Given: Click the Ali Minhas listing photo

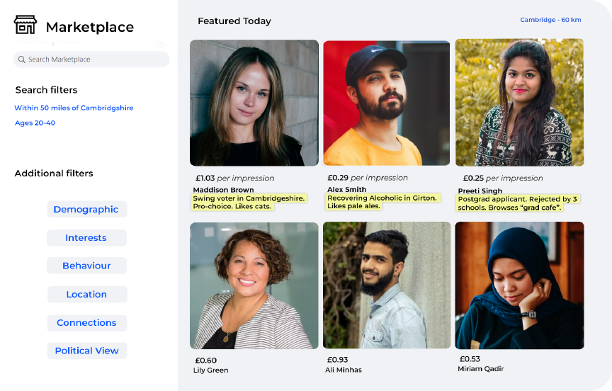Looking at the screenshot, I should [x=386, y=285].
